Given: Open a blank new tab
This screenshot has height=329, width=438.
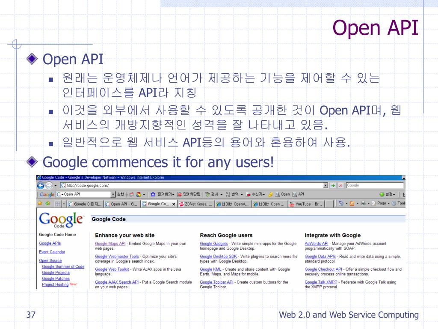Looking at the screenshot, I should coord(329,204).
